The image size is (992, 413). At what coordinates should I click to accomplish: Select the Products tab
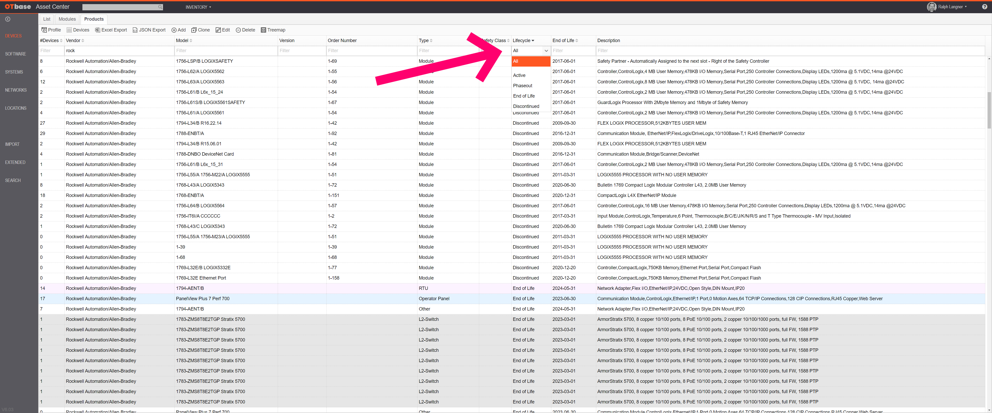tap(94, 19)
